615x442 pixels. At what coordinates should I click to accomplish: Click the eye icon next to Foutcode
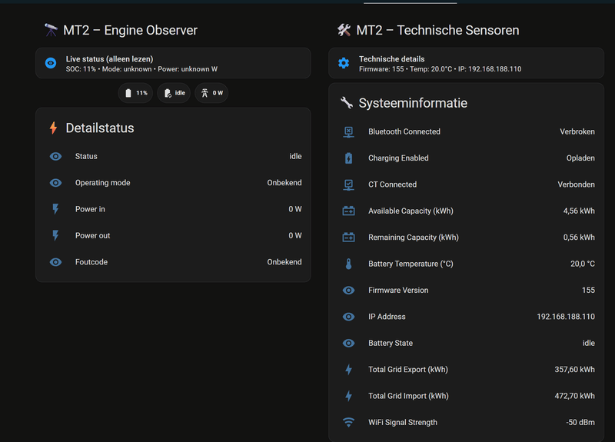[x=55, y=262]
